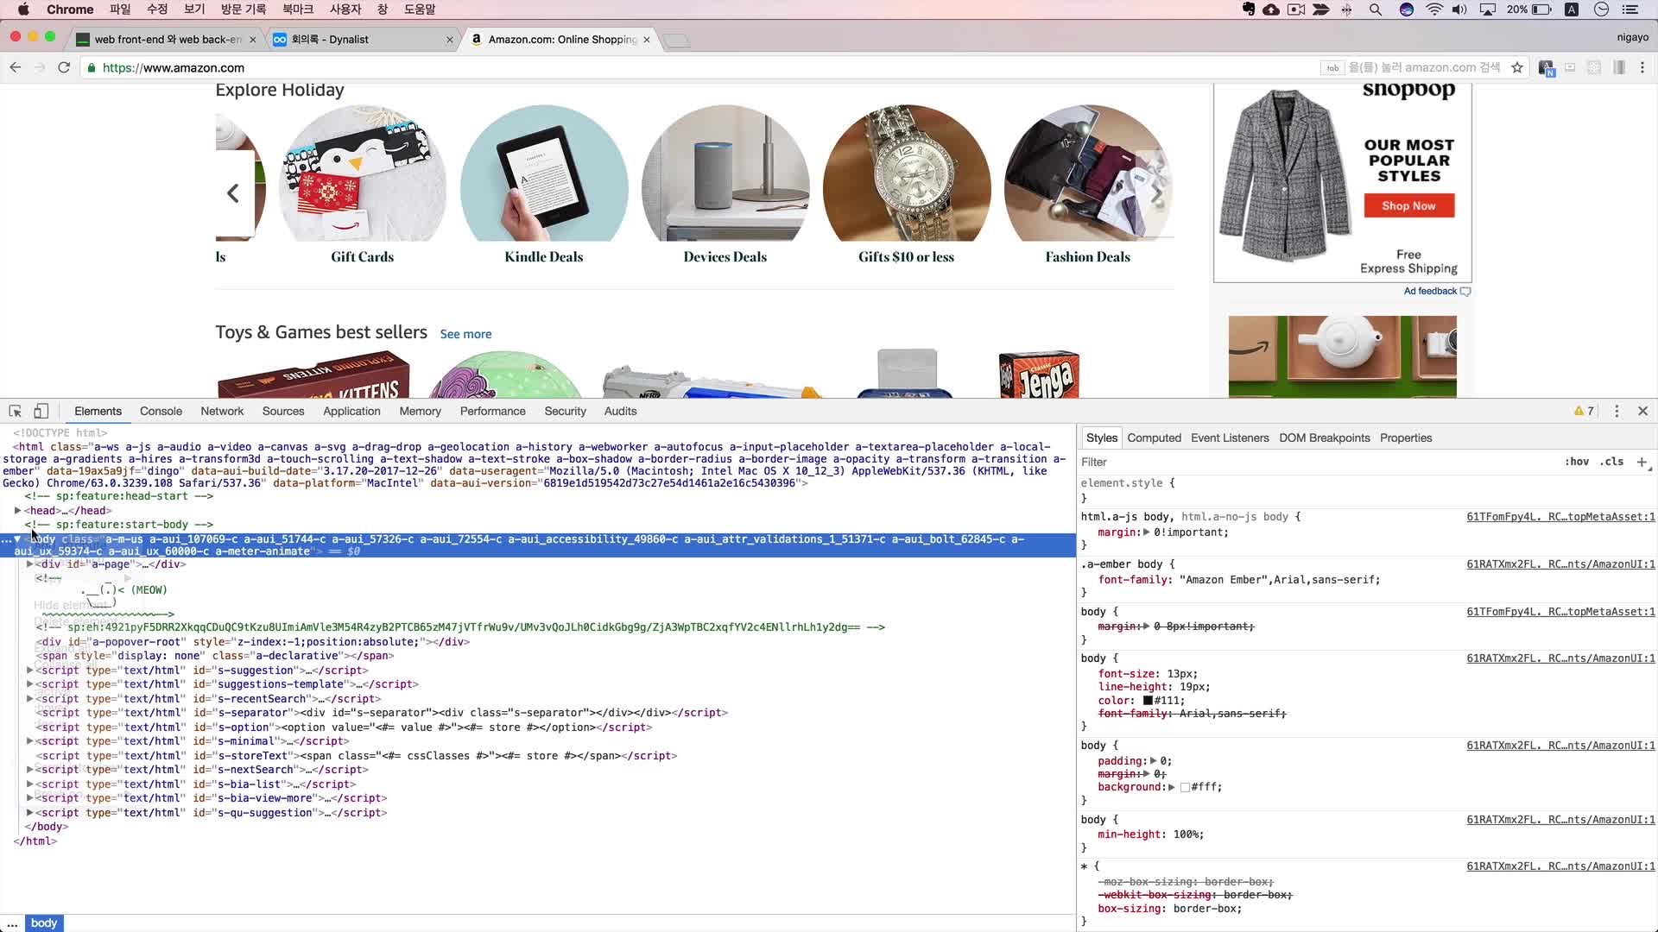
Task: Click the Ad feedback speech icon
Action: (1465, 292)
